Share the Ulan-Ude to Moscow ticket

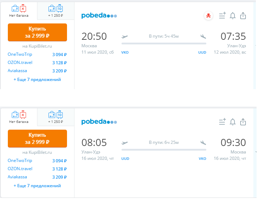pyautogui.click(x=243, y=122)
